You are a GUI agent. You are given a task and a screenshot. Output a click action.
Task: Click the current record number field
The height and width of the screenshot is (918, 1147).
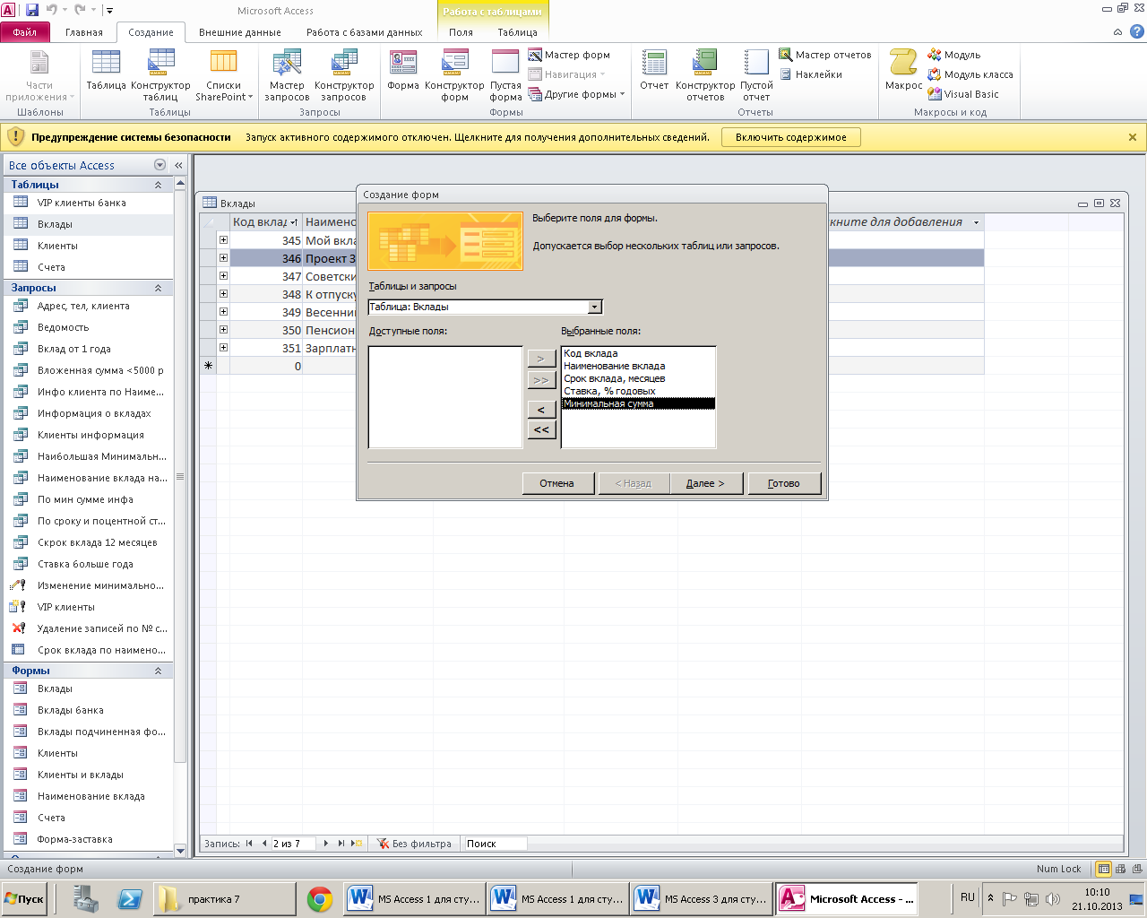point(293,844)
